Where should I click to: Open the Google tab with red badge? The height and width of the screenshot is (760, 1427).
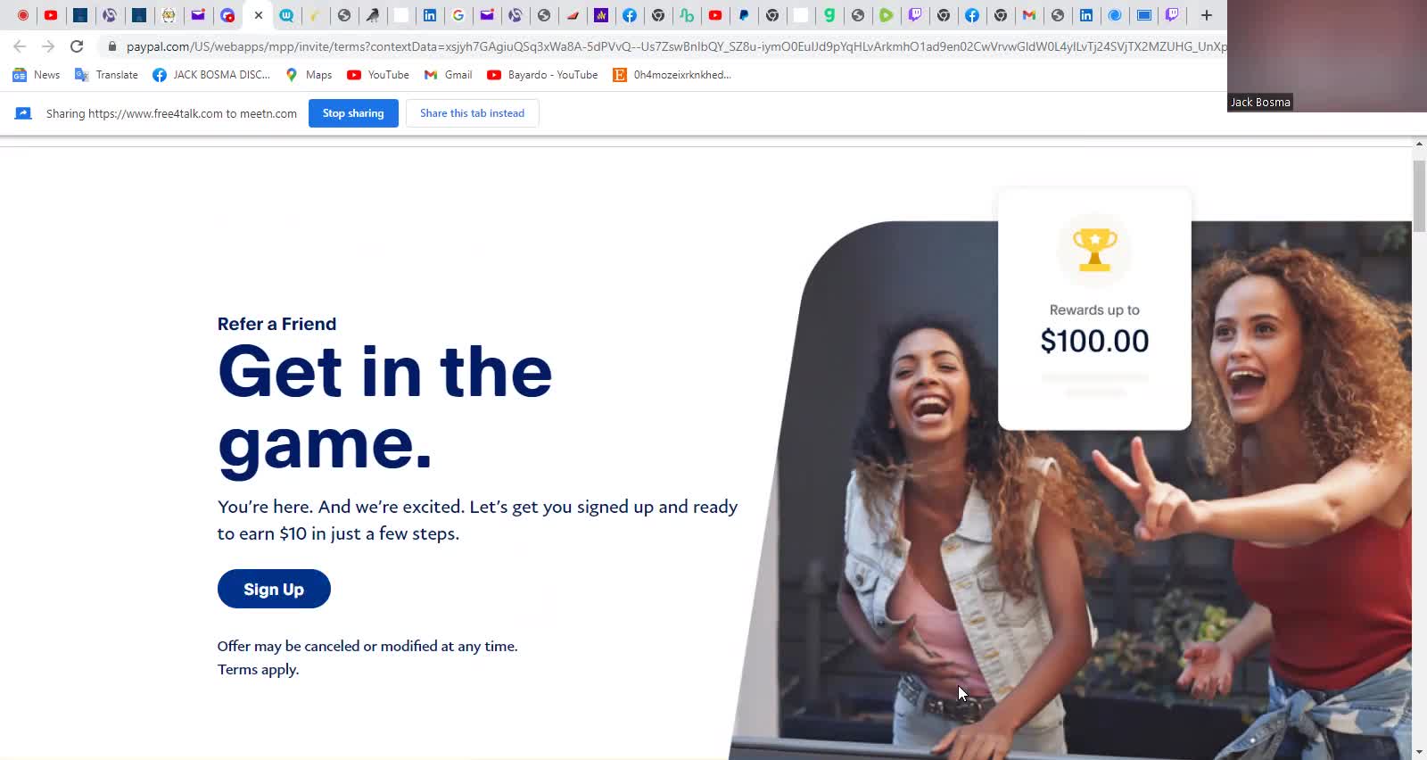[227, 15]
